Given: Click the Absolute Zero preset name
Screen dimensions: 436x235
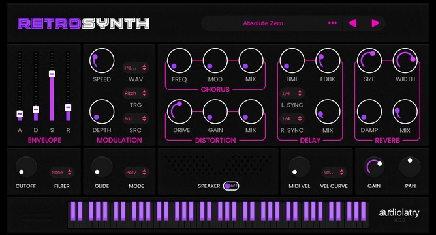Looking at the screenshot, I should [x=263, y=23].
